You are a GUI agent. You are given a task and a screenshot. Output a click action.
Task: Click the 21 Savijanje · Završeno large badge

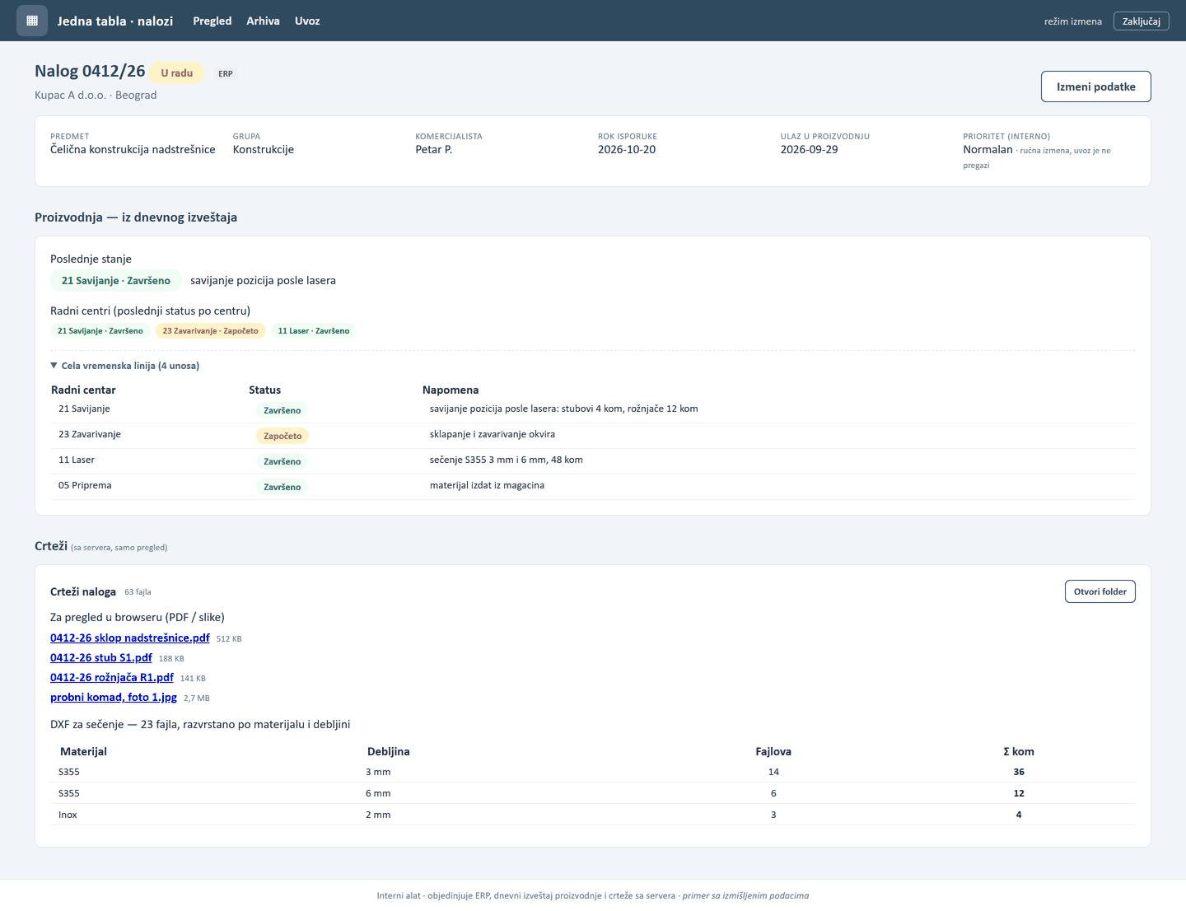click(116, 281)
